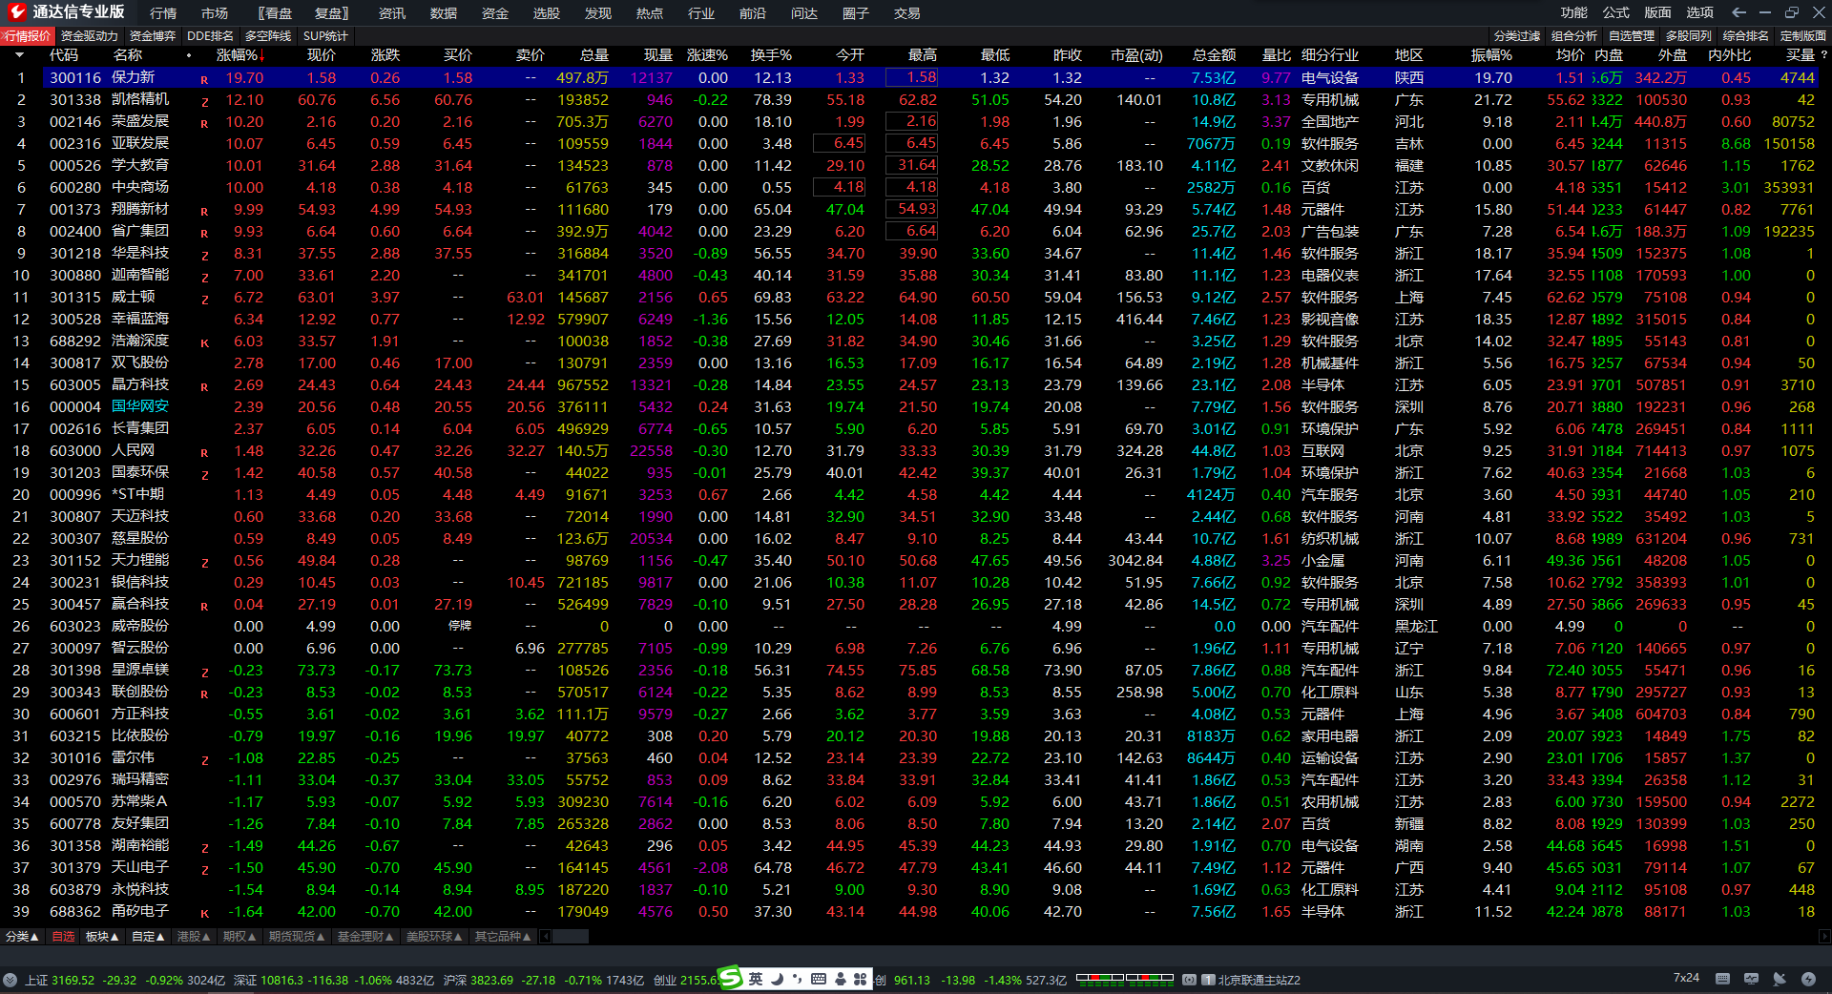Click the back arrow icon in title bar

[1738, 12]
